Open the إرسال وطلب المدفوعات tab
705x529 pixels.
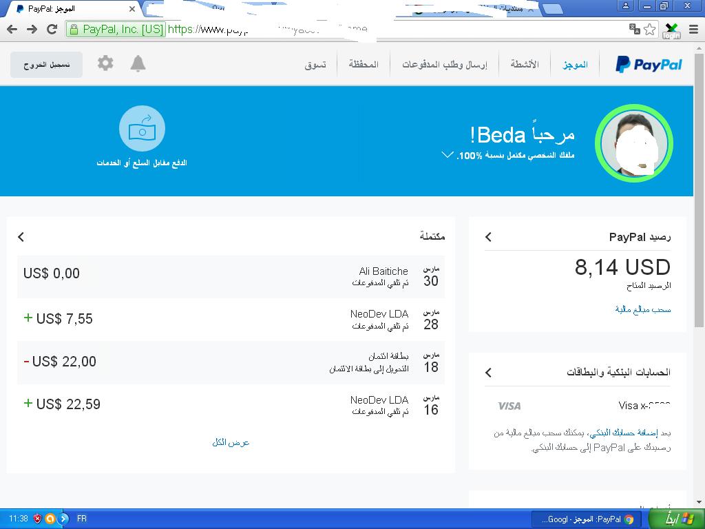coord(445,65)
